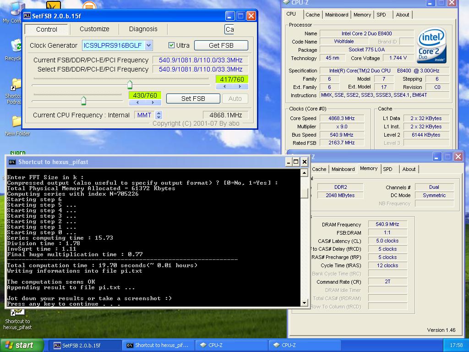Click the lower FSB slider thumb
469x352 pixels.
click(83, 100)
